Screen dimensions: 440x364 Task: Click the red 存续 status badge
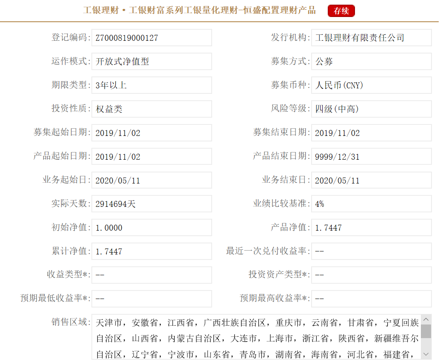point(341,11)
